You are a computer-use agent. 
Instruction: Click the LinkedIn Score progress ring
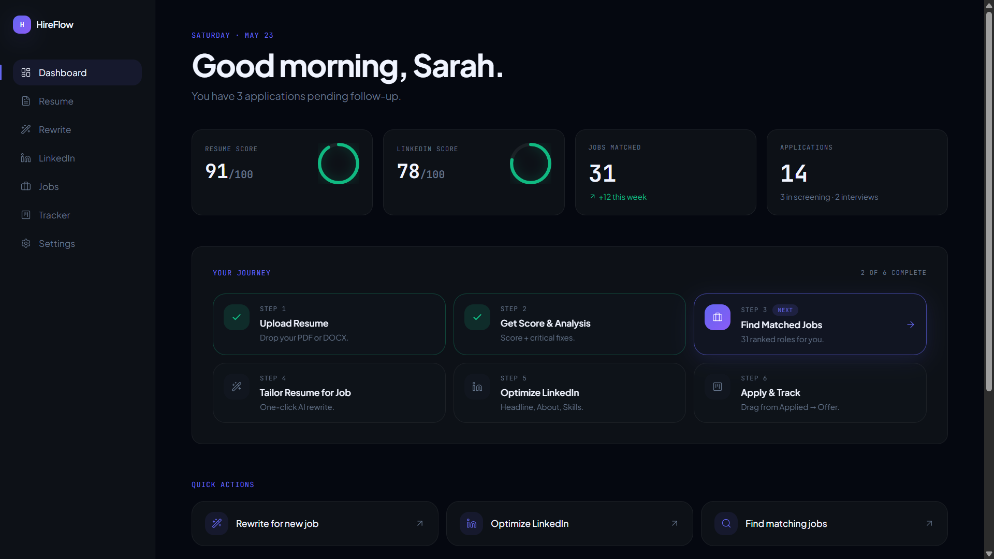[531, 164]
